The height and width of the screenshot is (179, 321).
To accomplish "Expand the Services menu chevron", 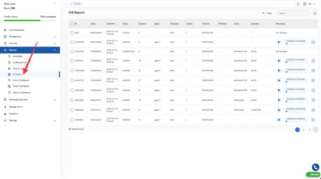I will point(55,44).
